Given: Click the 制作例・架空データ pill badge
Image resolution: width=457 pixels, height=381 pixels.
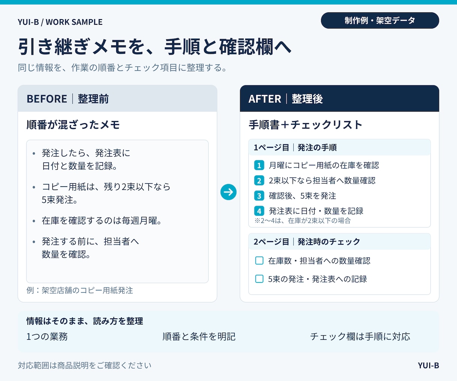Looking at the screenshot, I should pyautogui.click(x=380, y=21).
